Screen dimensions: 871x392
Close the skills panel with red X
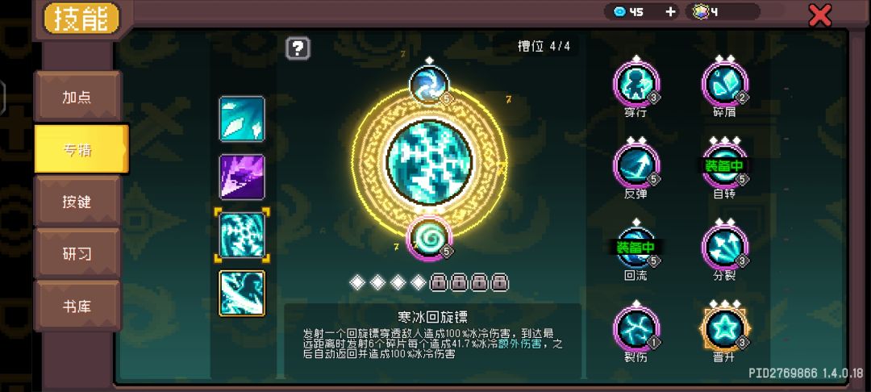(820, 15)
